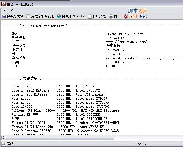
Task: Click the 2.7.380-x32 value
Action: (116, 38)
